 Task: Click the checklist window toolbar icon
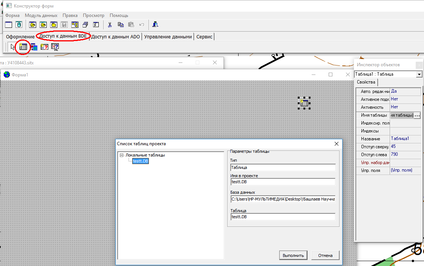point(96,25)
